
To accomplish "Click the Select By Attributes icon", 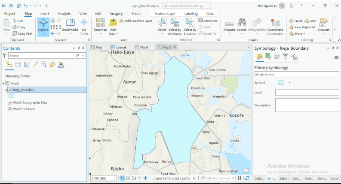I will [175, 24].
